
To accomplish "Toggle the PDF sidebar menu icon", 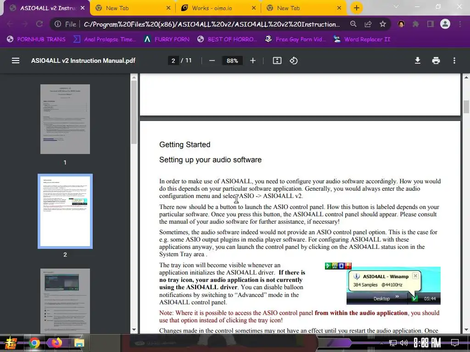I will [16, 61].
